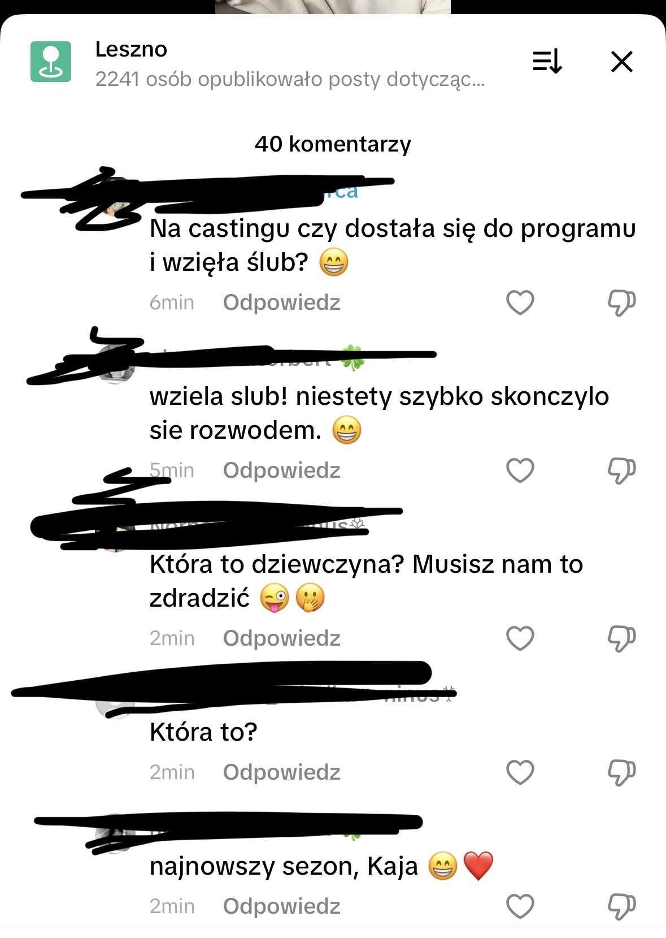Dislike the short 'Która to?' comment
This screenshot has width=666, height=938.
point(621,772)
